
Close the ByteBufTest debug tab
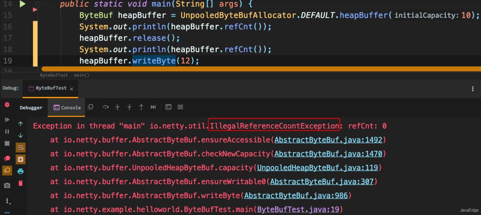[71, 89]
